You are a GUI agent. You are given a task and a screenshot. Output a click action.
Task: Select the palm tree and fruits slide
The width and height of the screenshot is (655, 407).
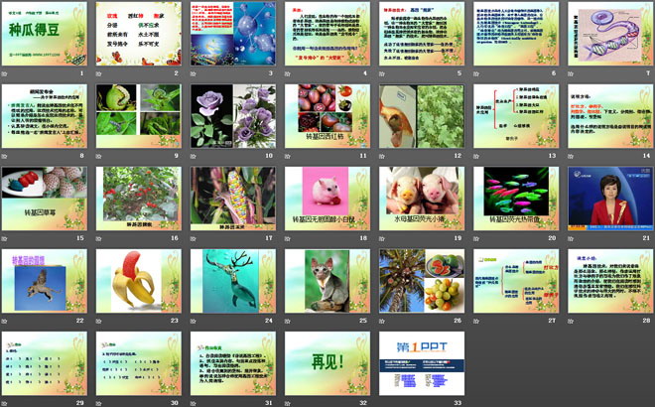point(422,281)
